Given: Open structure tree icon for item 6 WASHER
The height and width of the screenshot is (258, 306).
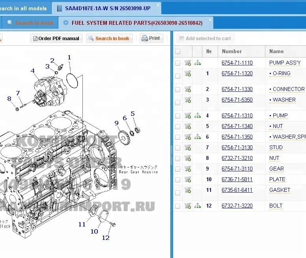Looking at the screenshot, I should (x=198, y=137).
